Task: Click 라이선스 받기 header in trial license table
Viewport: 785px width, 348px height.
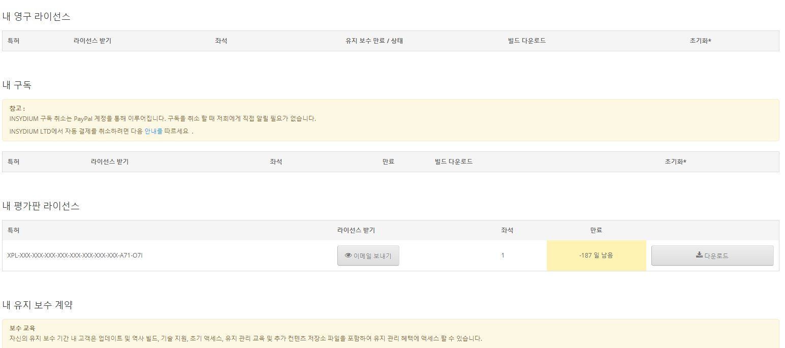Action: tap(356, 230)
